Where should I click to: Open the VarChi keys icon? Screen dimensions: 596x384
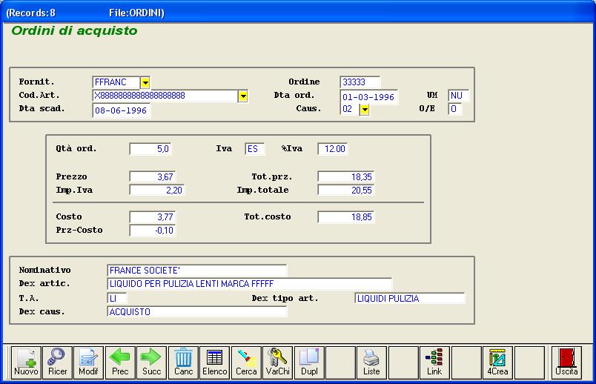[x=277, y=363]
